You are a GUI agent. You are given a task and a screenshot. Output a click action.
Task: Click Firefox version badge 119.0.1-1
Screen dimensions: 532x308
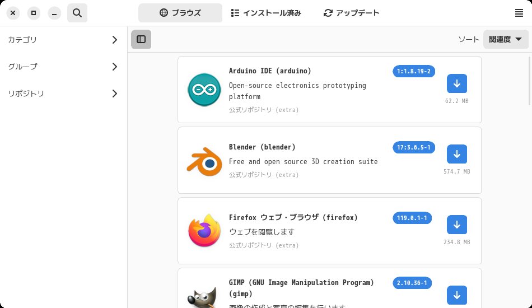pos(412,218)
